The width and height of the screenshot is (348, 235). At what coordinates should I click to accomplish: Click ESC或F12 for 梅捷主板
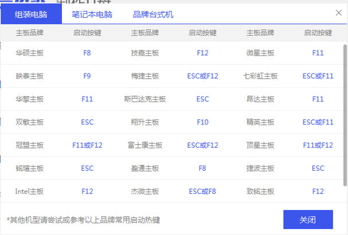pos(203,76)
